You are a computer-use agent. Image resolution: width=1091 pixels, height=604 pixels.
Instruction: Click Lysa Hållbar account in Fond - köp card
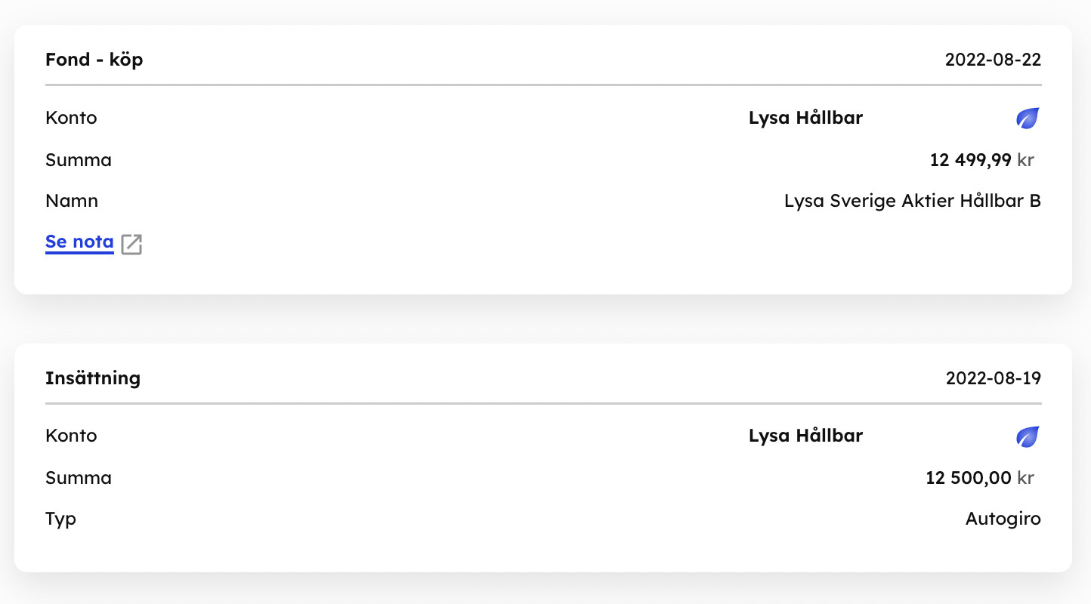click(x=805, y=118)
